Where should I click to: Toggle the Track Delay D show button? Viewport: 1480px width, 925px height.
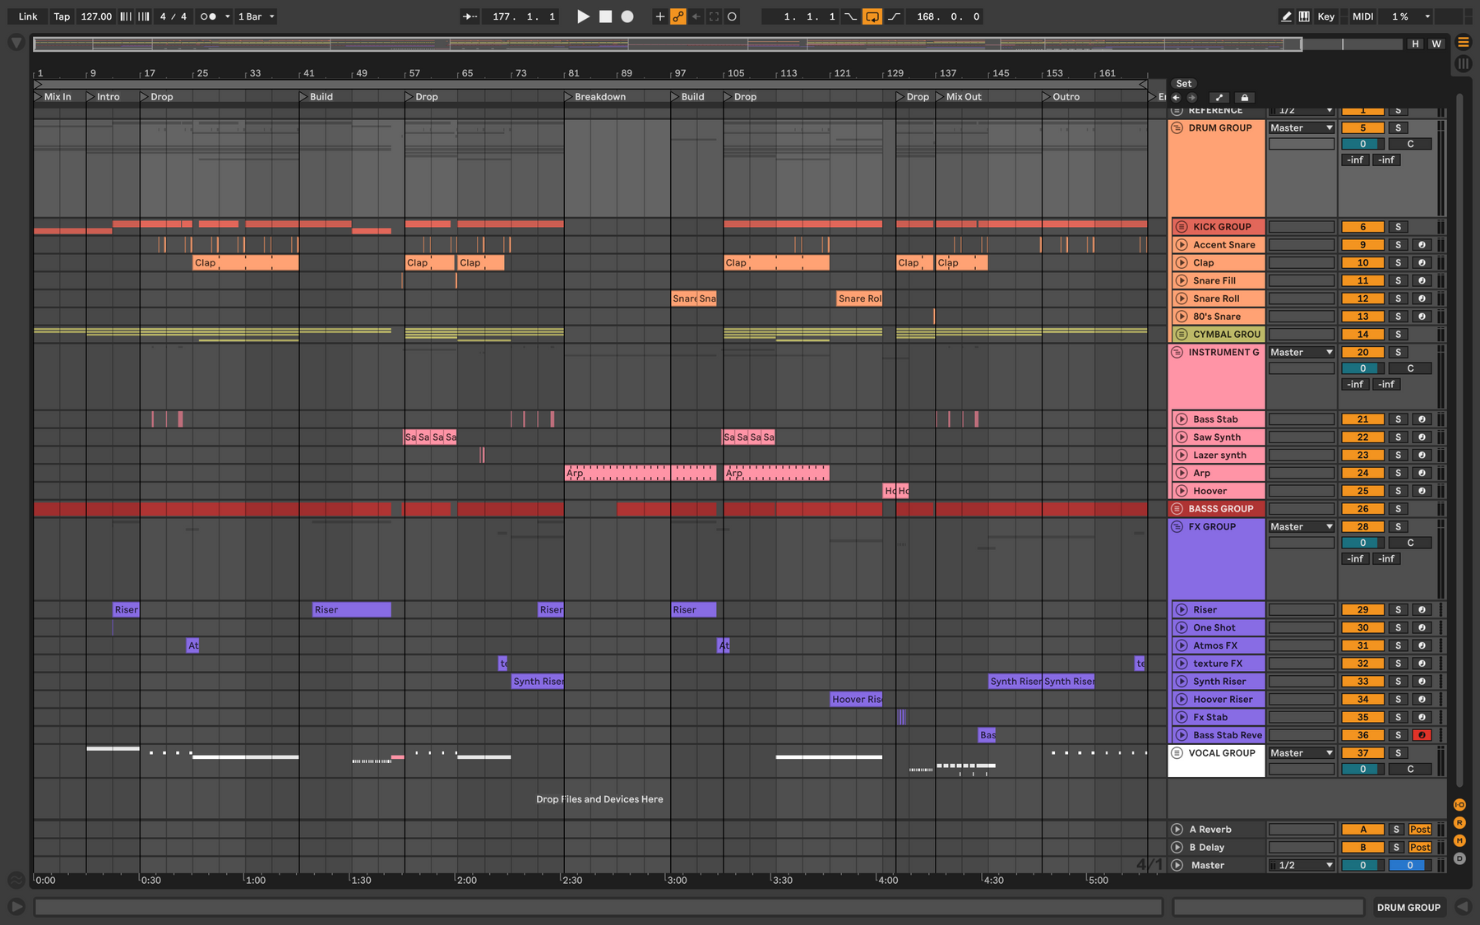click(x=1459, y=858)
